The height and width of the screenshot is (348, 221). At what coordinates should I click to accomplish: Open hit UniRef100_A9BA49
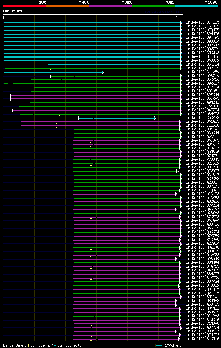tap(202, 259)
